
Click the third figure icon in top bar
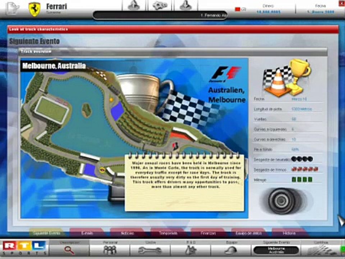pyautogui.click(x=186, y=5)
